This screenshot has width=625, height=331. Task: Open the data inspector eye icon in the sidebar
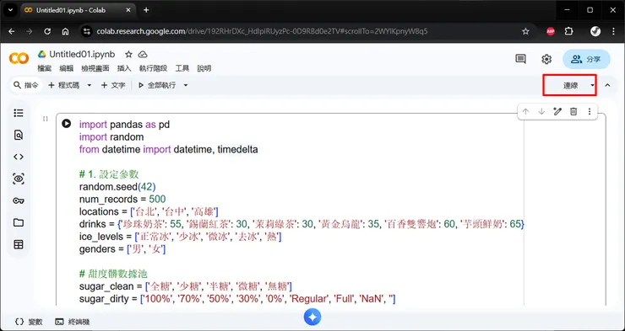point(19,179)
